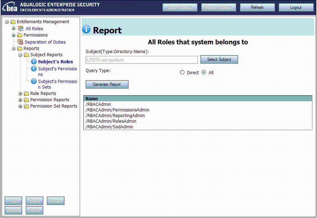Expand the Role Reports node
The height and width of the screenshot is (218, 317).
pyautogui.click(x=20, y=94)
